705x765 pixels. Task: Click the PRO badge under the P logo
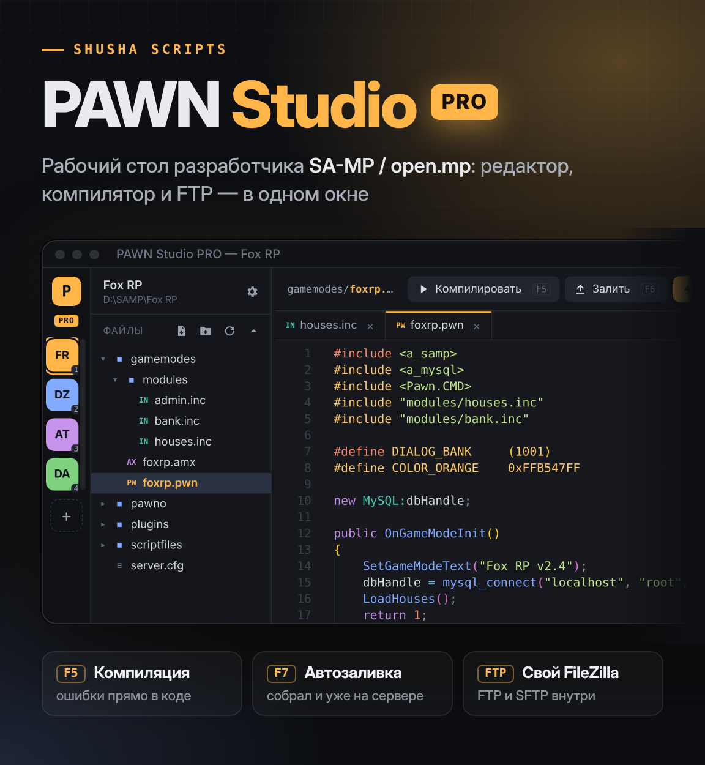[66, 321]
